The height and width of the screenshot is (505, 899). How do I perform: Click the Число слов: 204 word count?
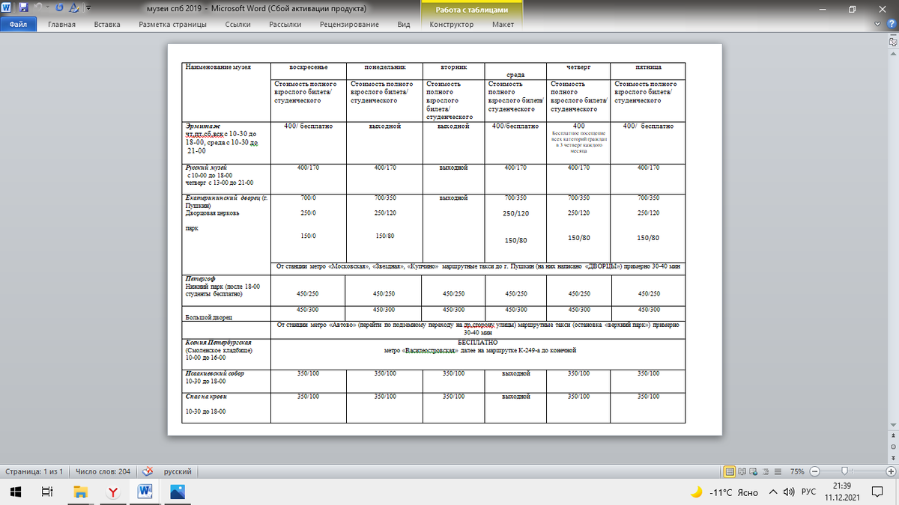(x=103, y=471)
